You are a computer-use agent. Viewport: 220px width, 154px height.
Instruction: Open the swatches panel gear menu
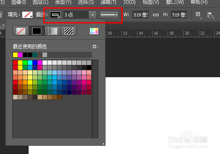(x=95, y=46)
